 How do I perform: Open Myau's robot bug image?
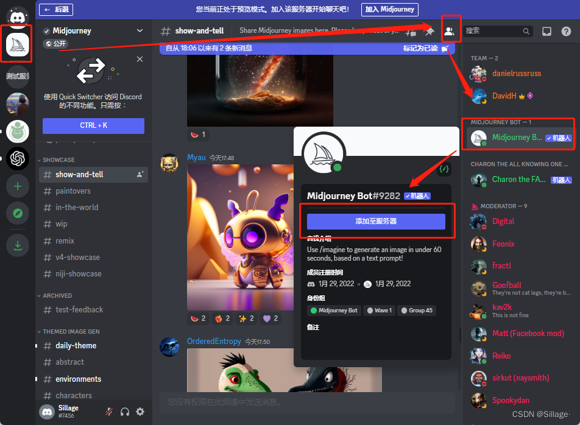coord(241,237)
